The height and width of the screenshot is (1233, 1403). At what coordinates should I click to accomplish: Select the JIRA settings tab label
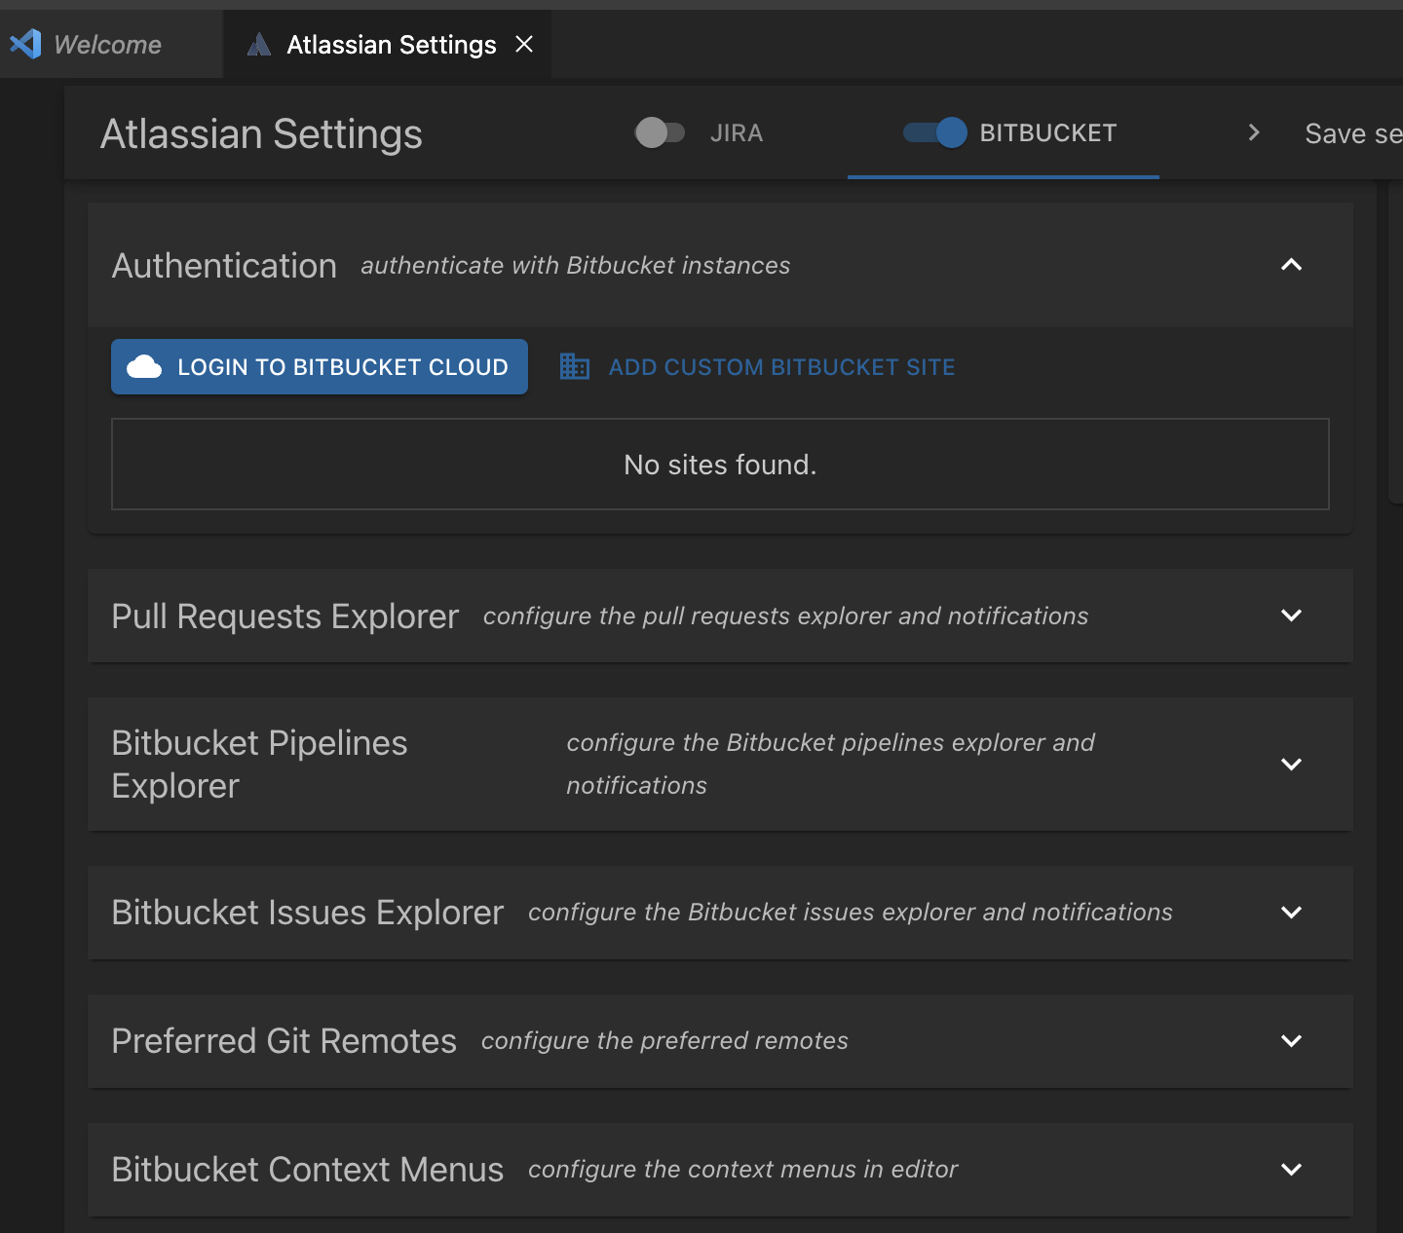tap(737, 133)
